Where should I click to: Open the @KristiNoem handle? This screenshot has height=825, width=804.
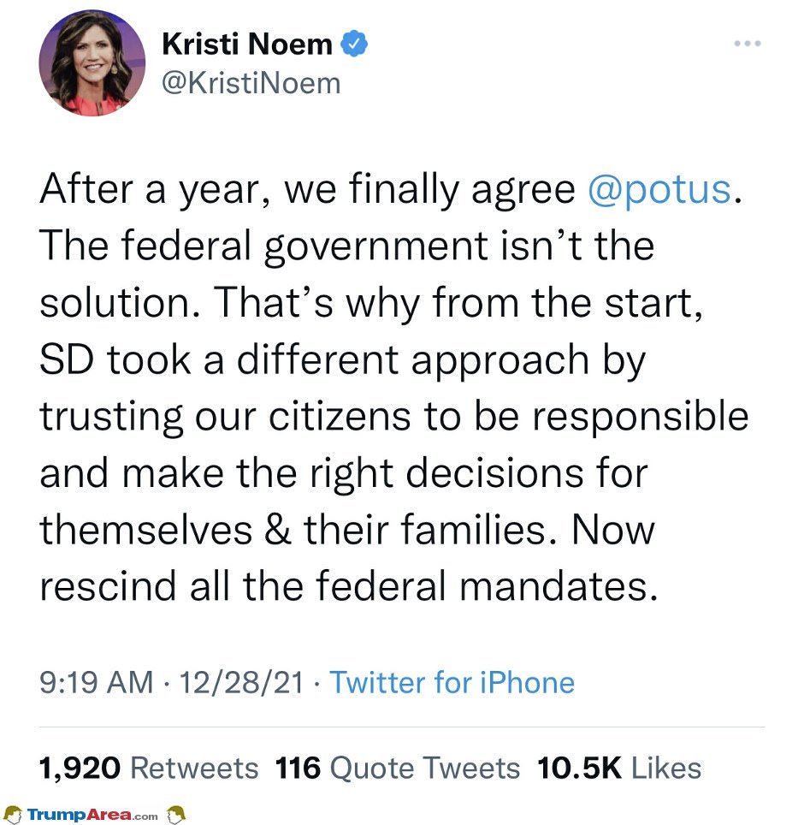click(x=251, y=84)
